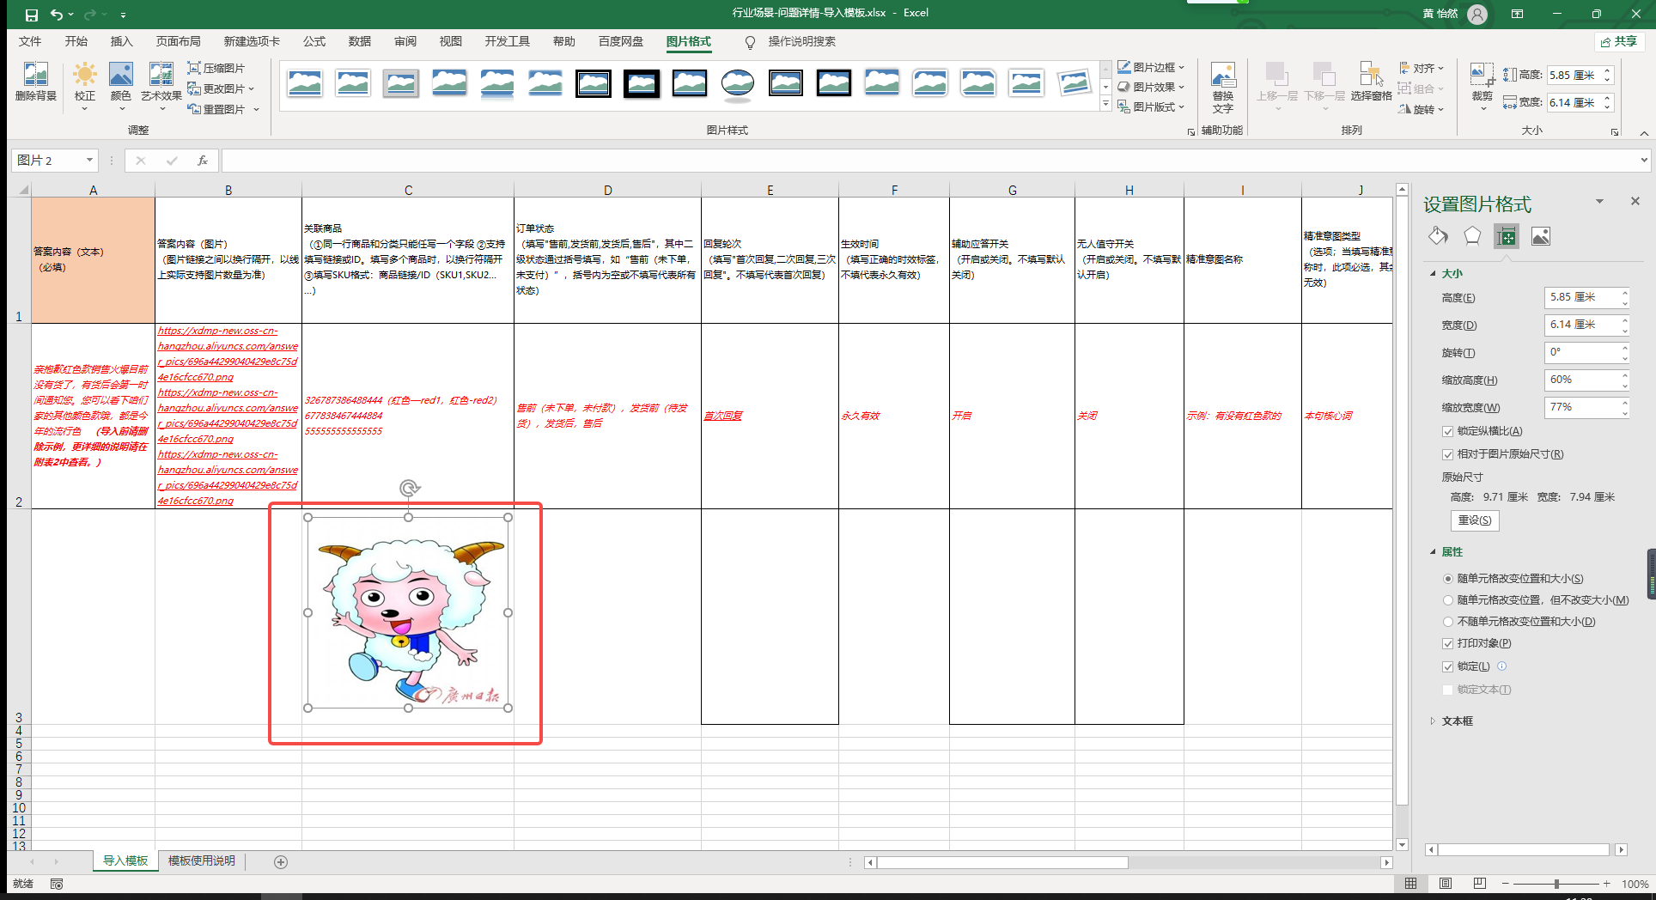
Task: Open Picture Effects (图片效果) dropdown
Action: tap(1151, 87)
